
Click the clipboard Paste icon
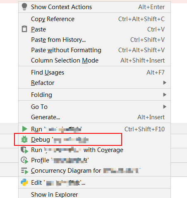[x=24, y=29]
